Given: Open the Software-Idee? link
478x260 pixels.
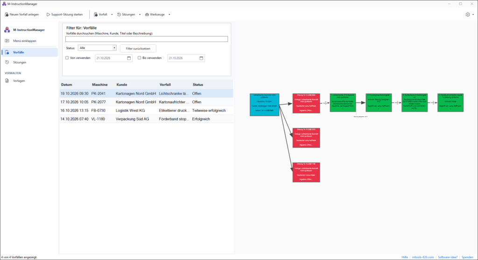Looking at the screenshot, I should click(x=448, y=257).
